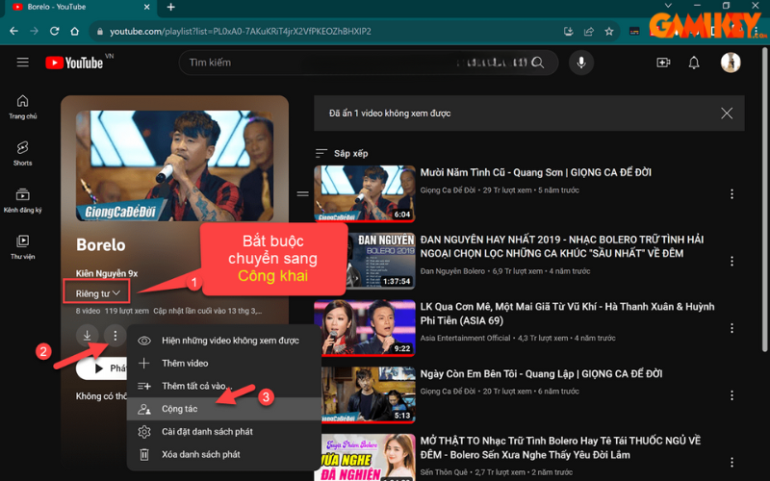Click the browser address bar URL
The width and height of the screenshot is (770, 481).
(241, 32)
